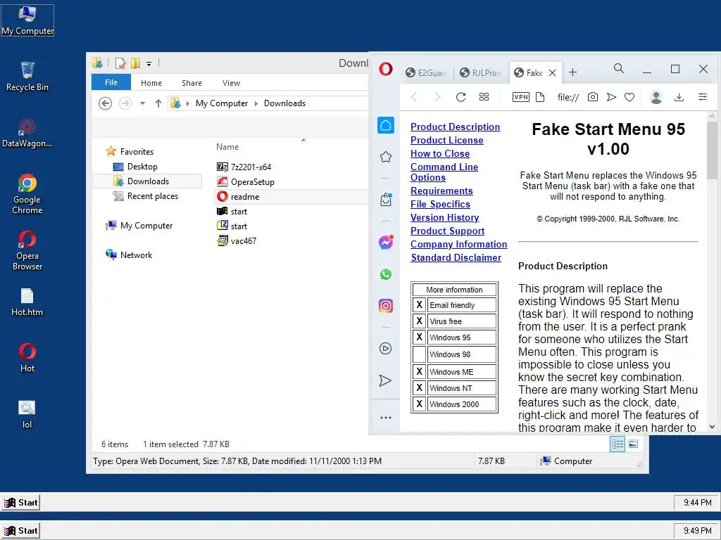Viewport: 721px width, 540px height.
Task: Select Network in navigation pane
Action: 136,255
